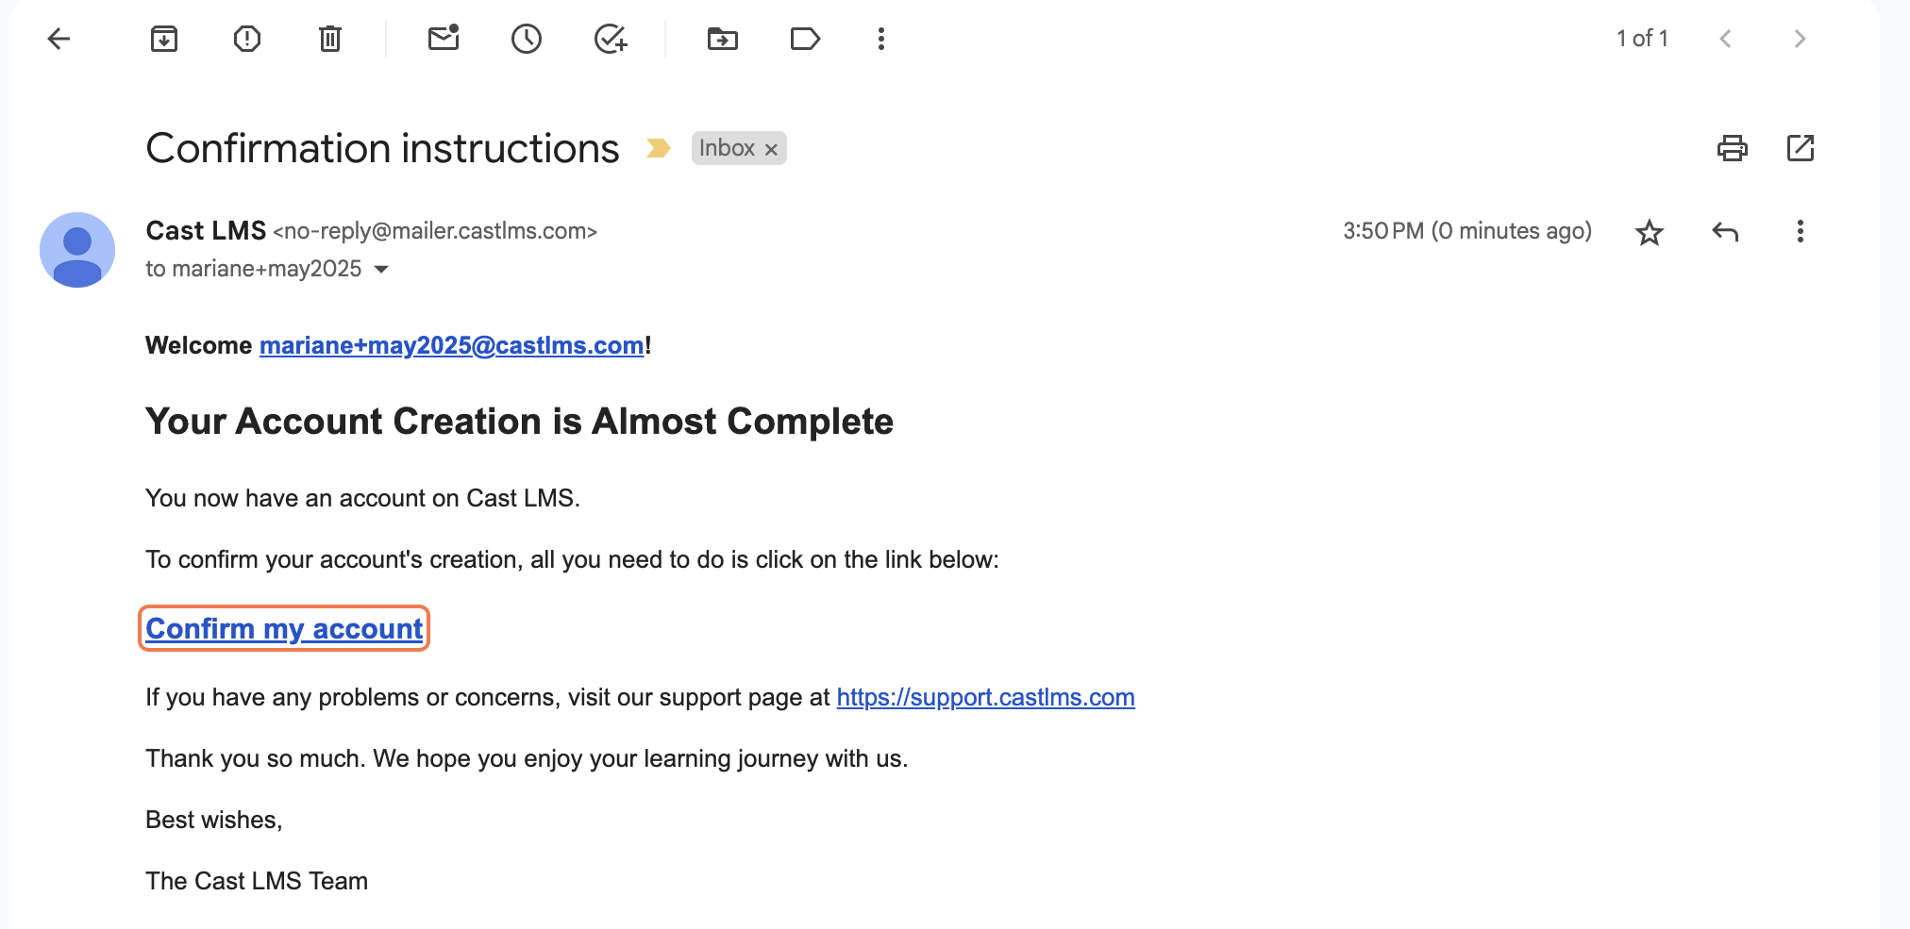Go back to the inbox list
The image size is (1910, 929).
(x=59, y=39)
